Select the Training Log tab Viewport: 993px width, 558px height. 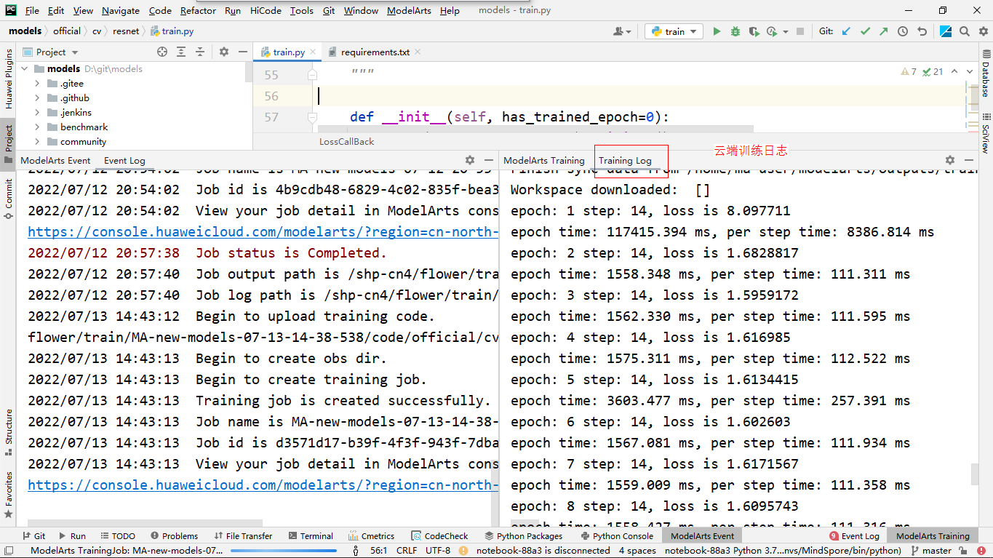click(x=625, y=160)
